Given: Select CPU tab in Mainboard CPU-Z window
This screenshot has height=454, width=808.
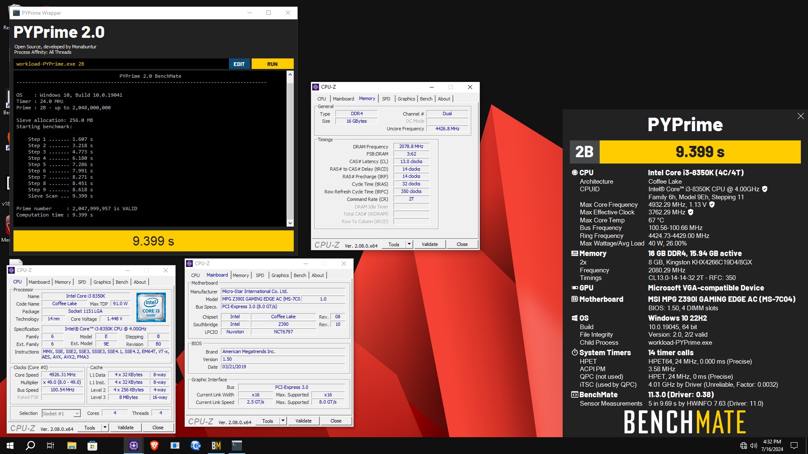Looking at the screenshot, I should pyautogui.click(x=195, y=275).
